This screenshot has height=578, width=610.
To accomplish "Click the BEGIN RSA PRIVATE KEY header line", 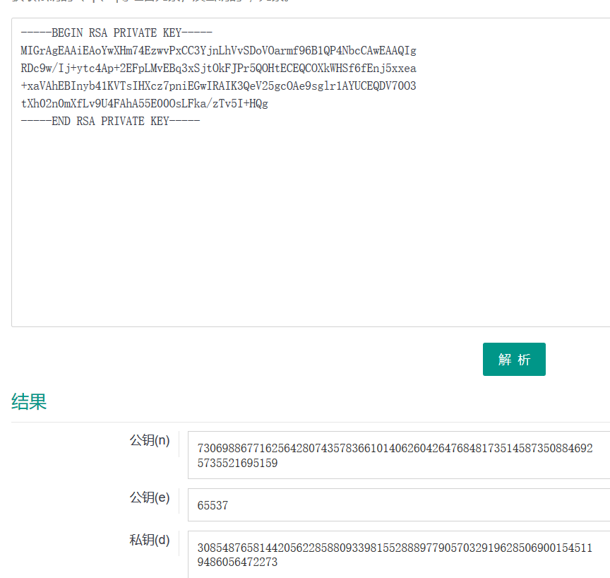I will pyautogui.click(x=116, y=33).
